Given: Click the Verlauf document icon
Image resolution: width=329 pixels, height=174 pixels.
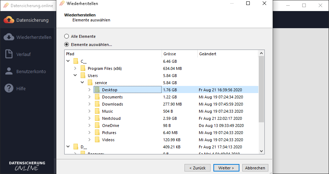Looking at the screenshot, I should [9, 54].
